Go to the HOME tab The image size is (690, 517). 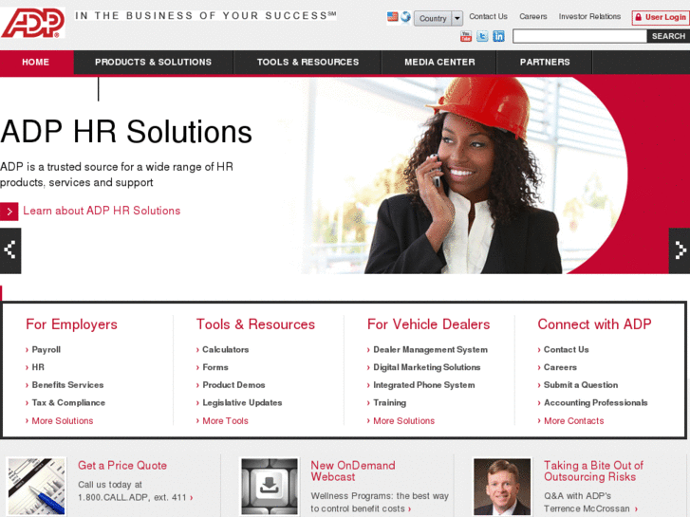pyautogui.click(x=36, y=62)
